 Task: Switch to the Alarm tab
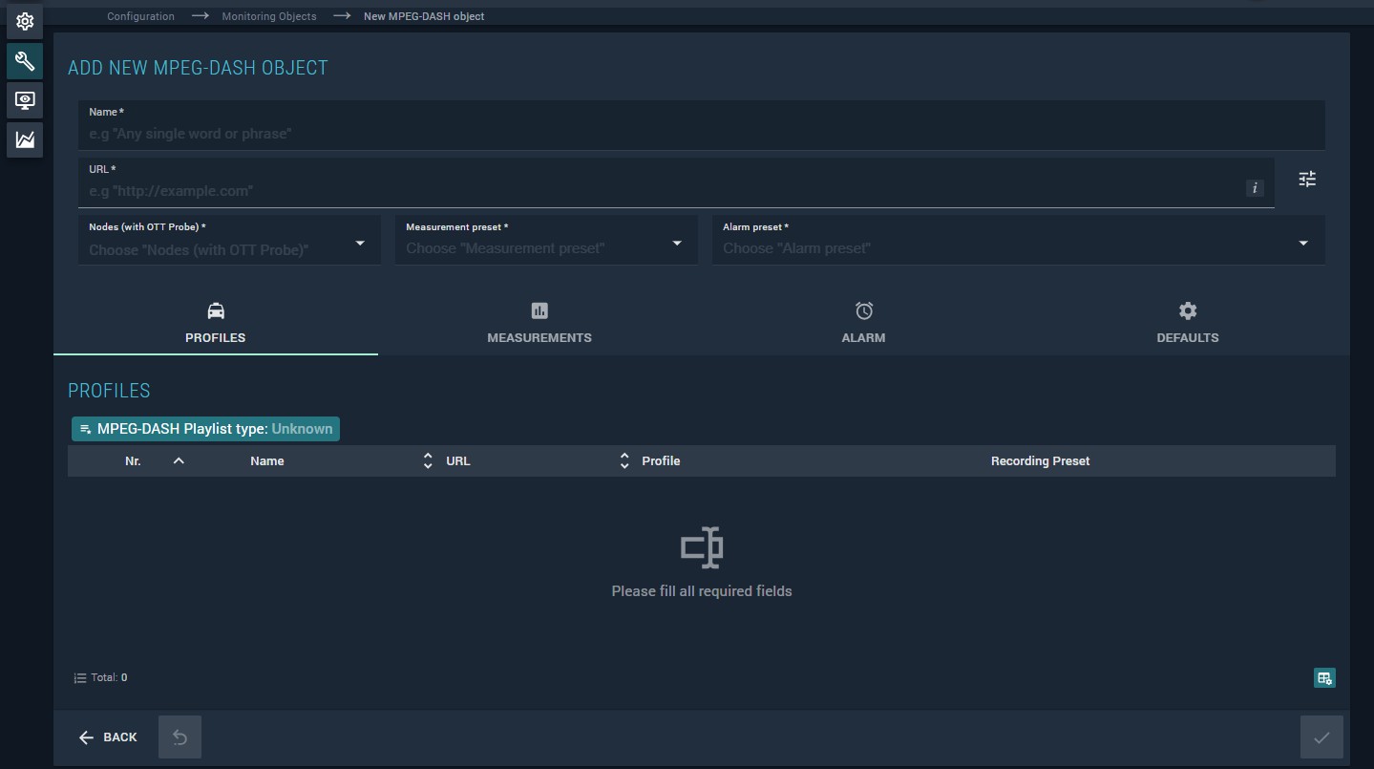(x=863, y=324)
